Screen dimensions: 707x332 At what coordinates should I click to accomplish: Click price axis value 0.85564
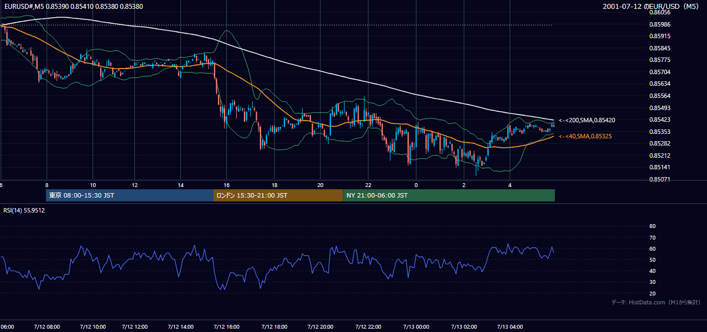click(x=660, y=96)
